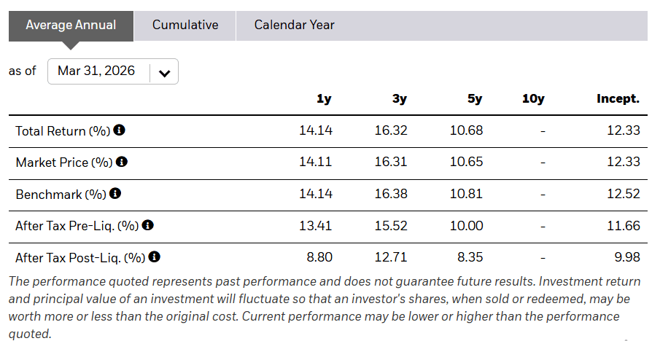Open Benchmark info tooltip icon
This screenshot has width=652, height=341.
point(115,194)
